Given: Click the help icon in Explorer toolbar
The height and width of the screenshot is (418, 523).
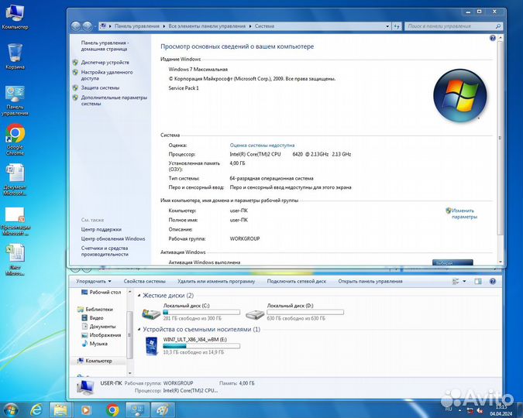Looking at the screenshot, I should click(492, 281).
